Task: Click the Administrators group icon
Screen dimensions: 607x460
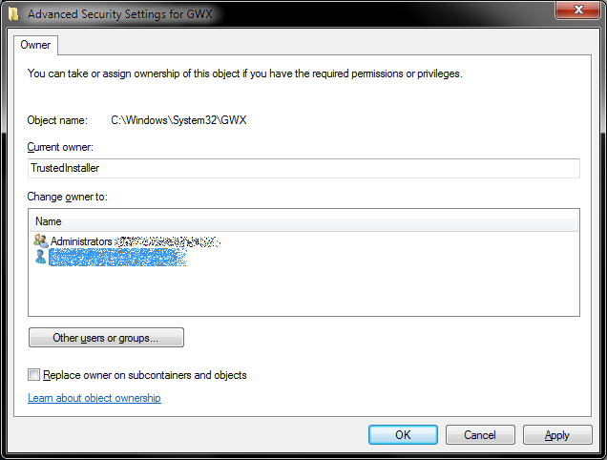Action: tap(39, 241)
